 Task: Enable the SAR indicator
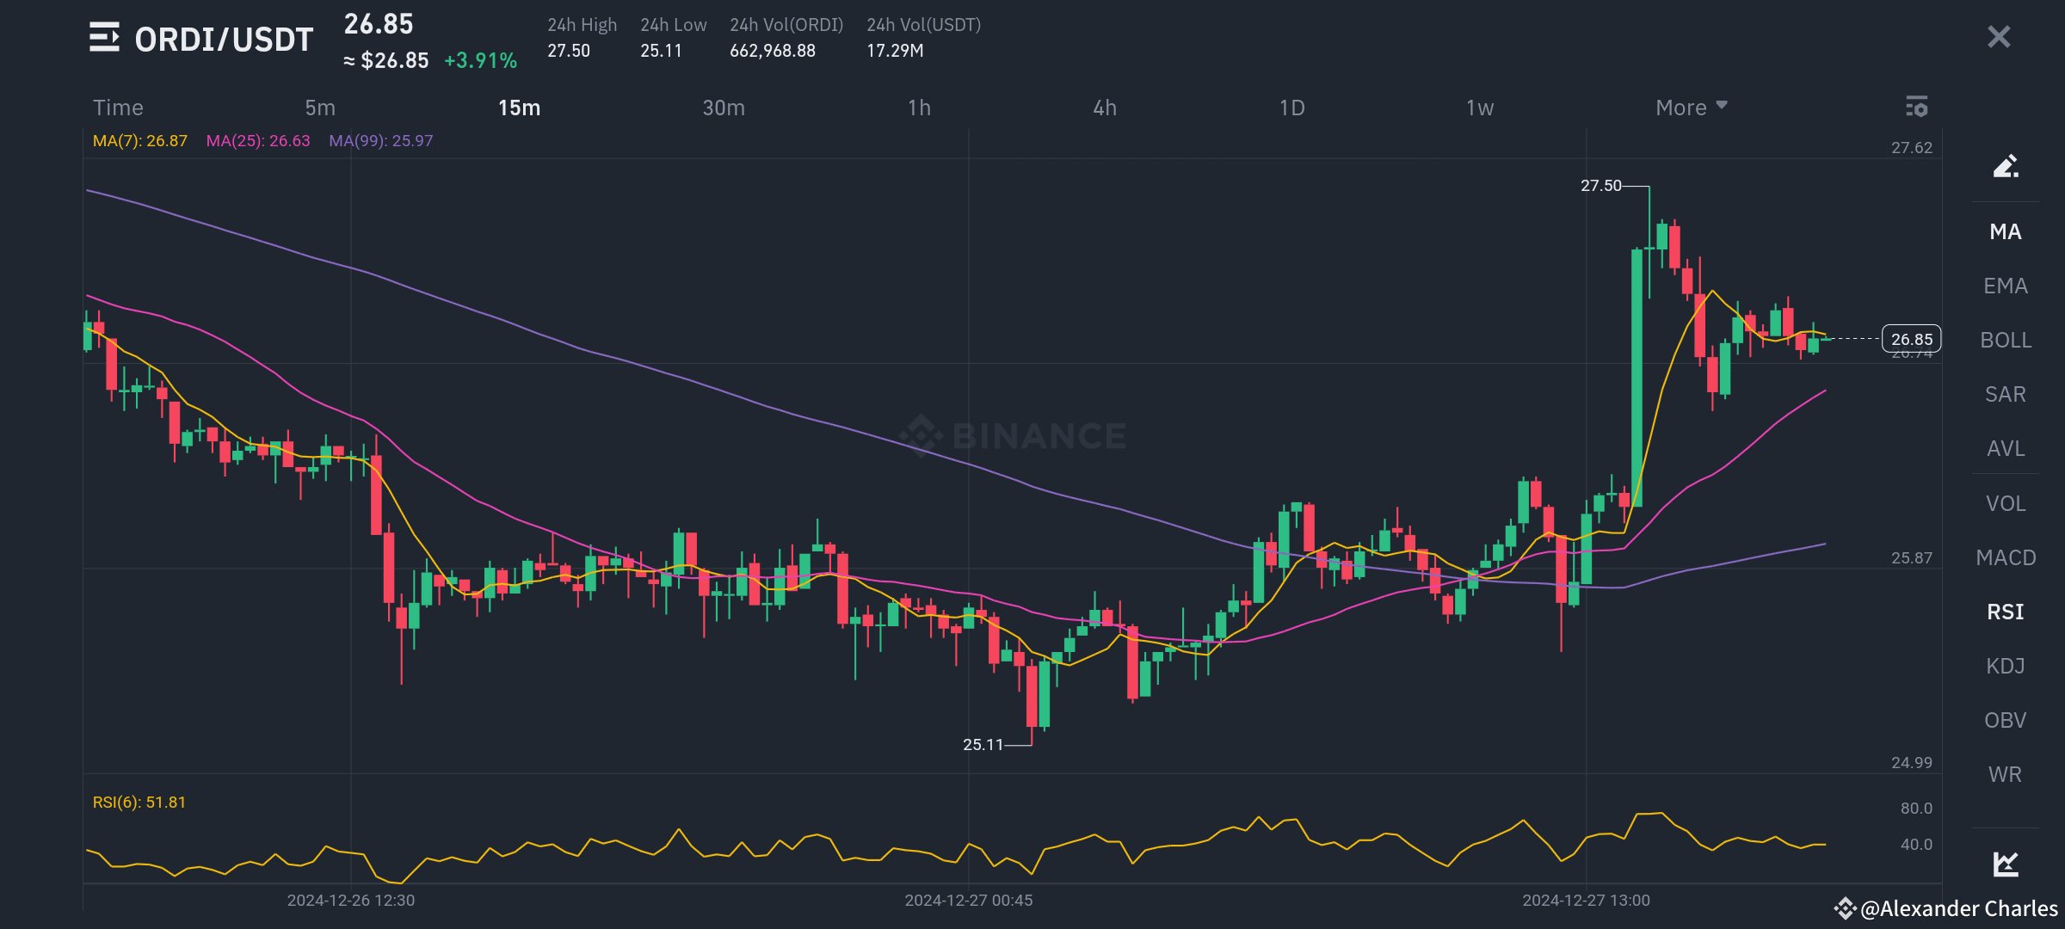click(2005, 394)
